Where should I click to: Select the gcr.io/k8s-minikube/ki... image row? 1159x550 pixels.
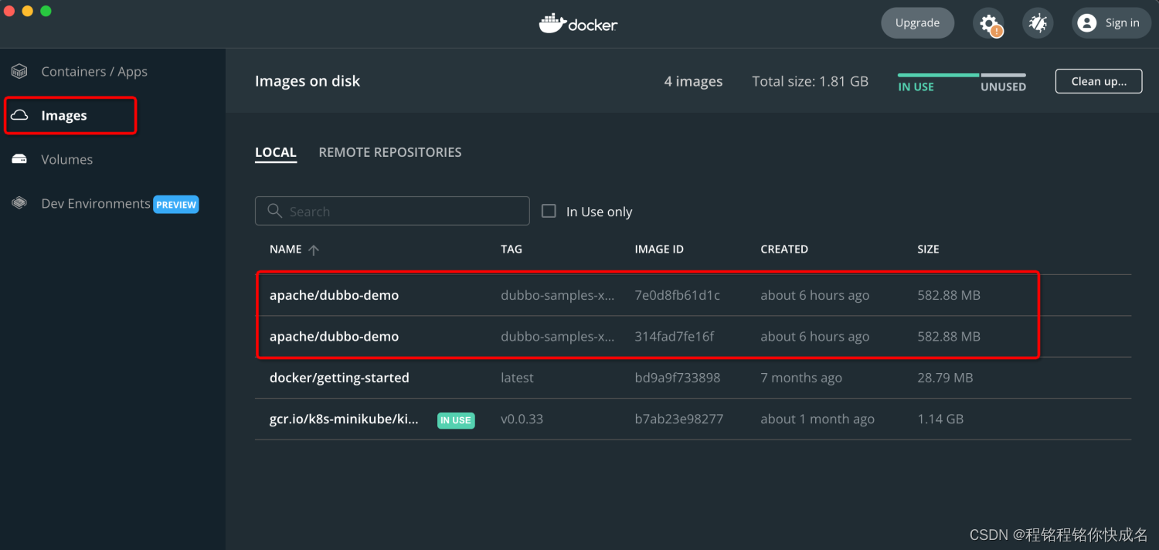point(693,419)
